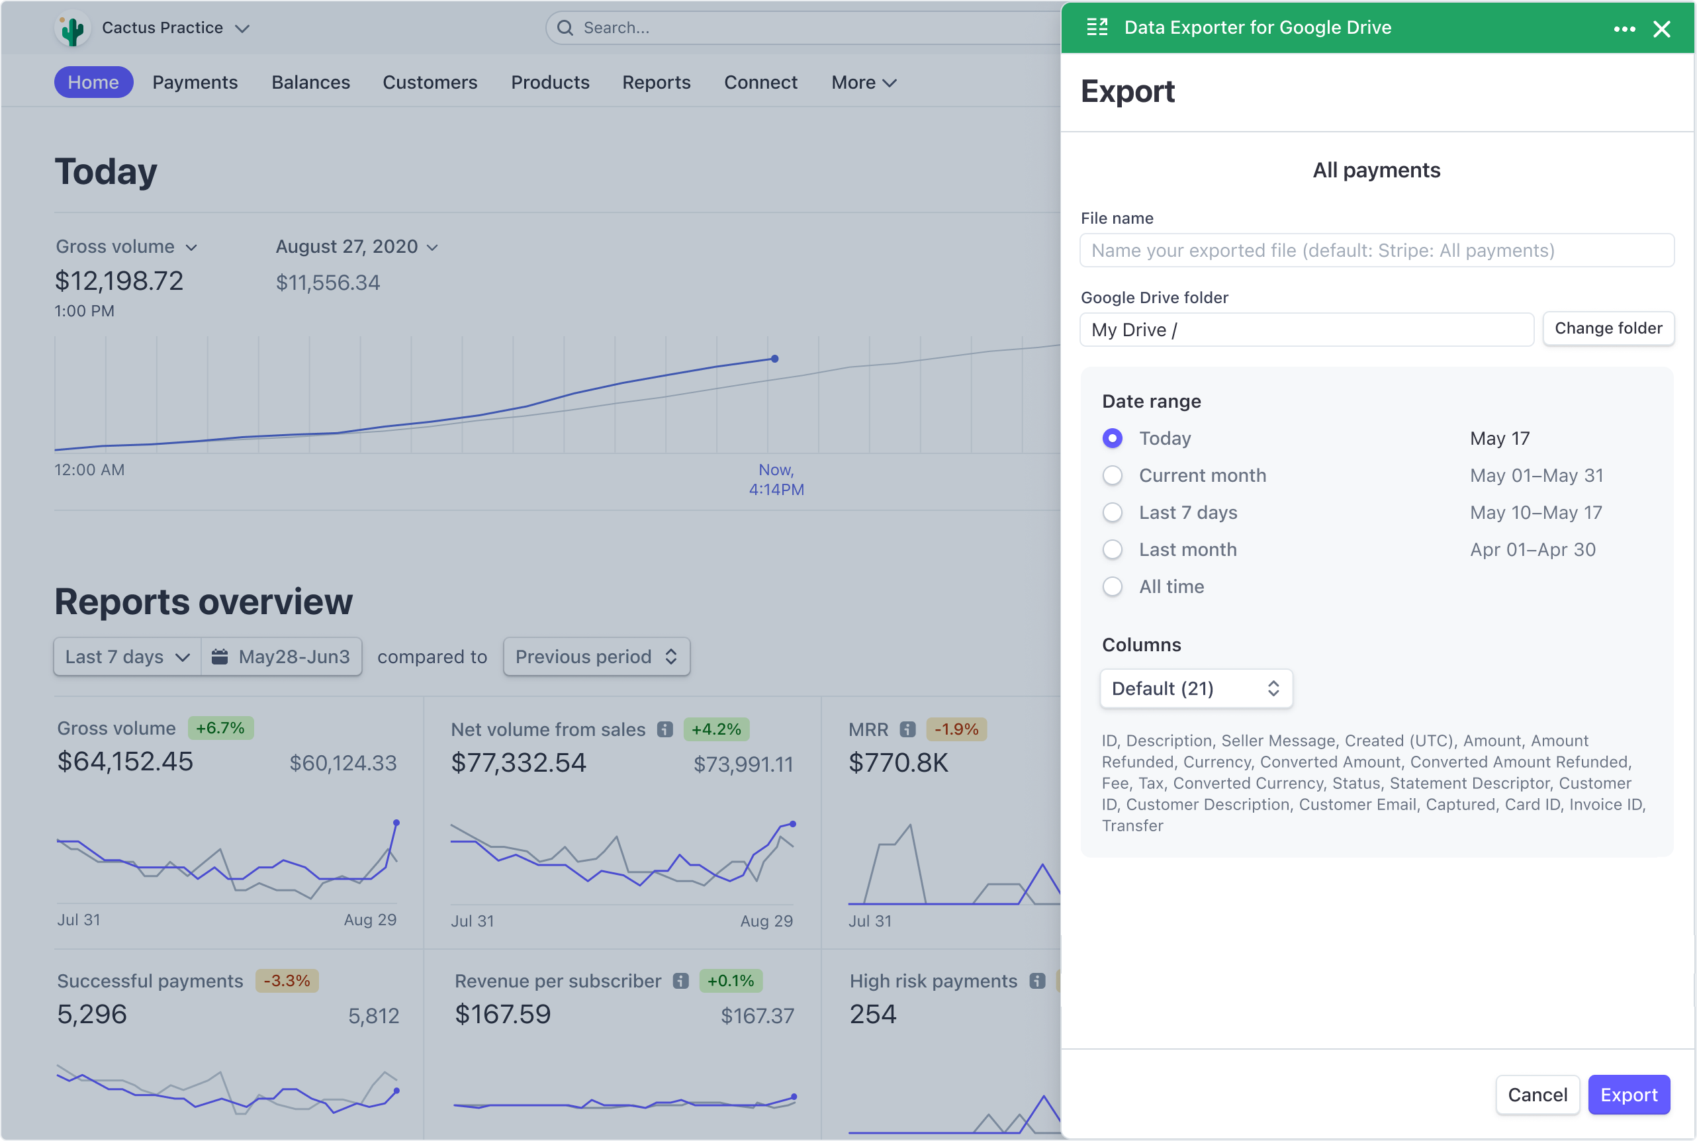Screen dimensions: 1697x1141
Task: Open the three-dot menu in exporter header
Action: point(1624,29)
